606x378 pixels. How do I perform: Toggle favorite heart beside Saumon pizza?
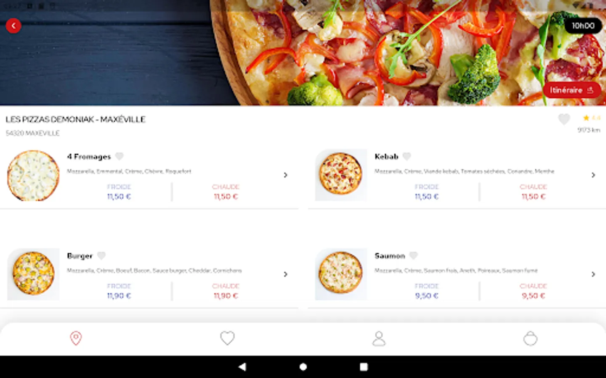[x=414, y=255]
